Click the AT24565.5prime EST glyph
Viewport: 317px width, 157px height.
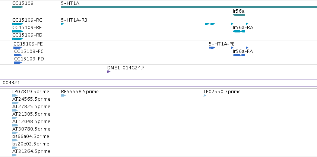(x=16, y=103)
